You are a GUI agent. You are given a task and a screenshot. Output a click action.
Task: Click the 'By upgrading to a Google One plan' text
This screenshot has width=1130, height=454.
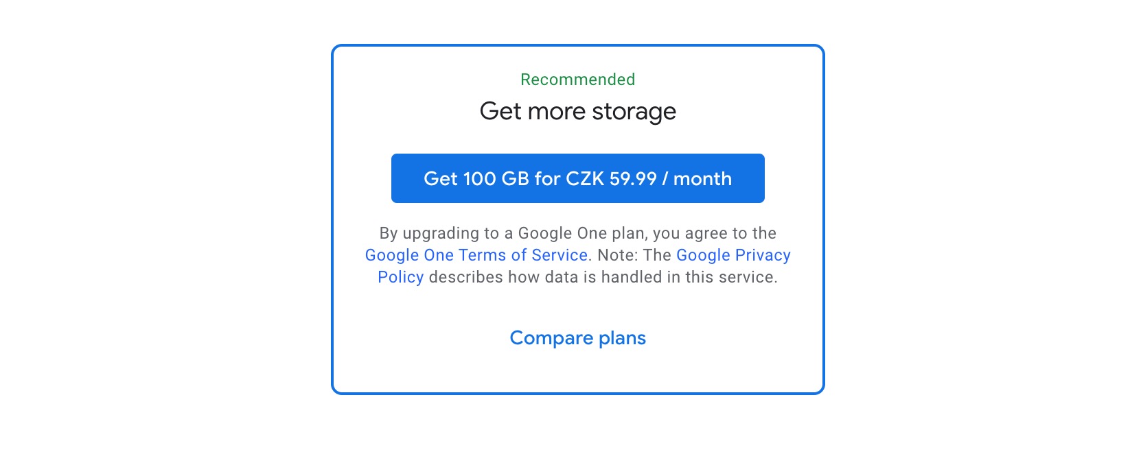pos(481,233)
